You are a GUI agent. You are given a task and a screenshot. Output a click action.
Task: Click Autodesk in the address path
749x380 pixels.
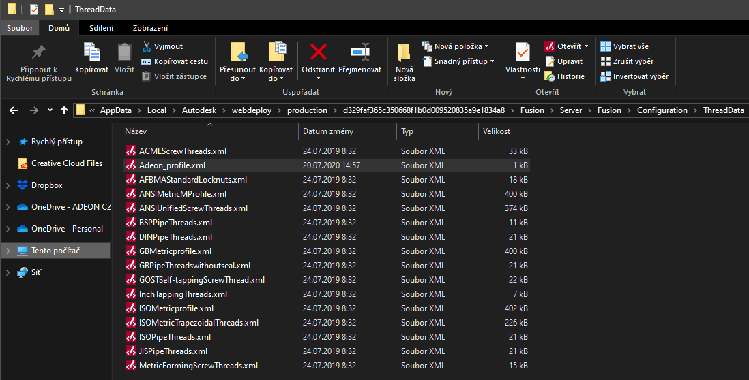199,110
